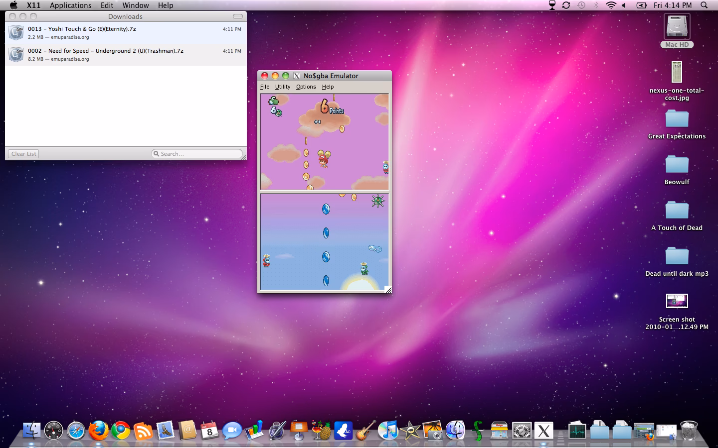
Task: Select the Need for Speed Underground 2 download
Action: pyautogui.click(x=126, y=55)
